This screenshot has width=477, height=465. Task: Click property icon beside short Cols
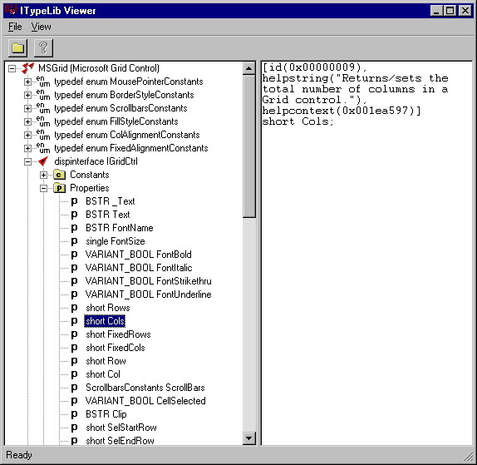(74, 321)
